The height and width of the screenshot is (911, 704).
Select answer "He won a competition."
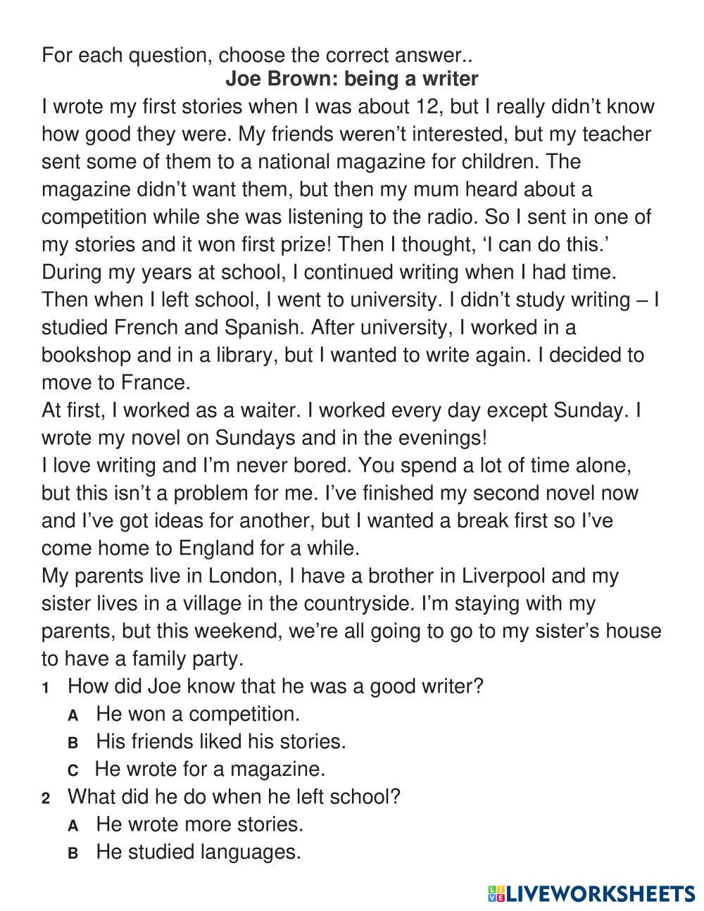coord(197,714)
